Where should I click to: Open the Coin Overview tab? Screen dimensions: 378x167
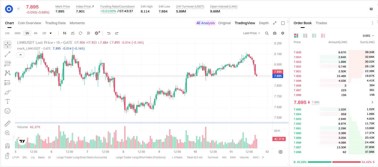click(x=29, y=23)
